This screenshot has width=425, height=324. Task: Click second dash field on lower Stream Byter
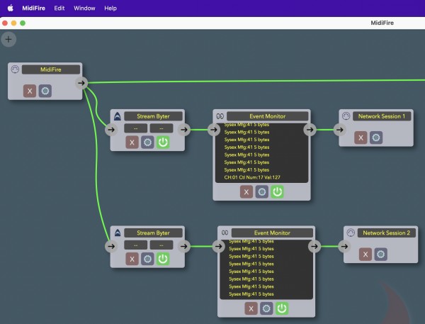161,245
